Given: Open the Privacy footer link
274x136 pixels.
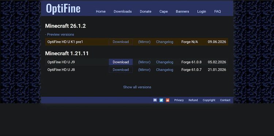Looking at the screenshot, I should pyautogui.click(x=179, y=100).
